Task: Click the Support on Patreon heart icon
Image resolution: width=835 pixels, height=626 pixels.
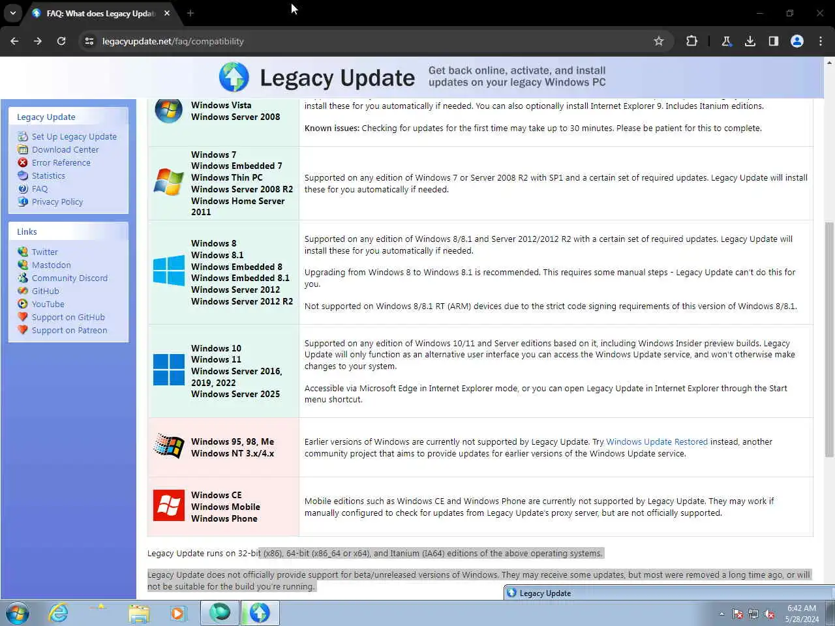Action: pyautogui.click(x=23, y=330)
